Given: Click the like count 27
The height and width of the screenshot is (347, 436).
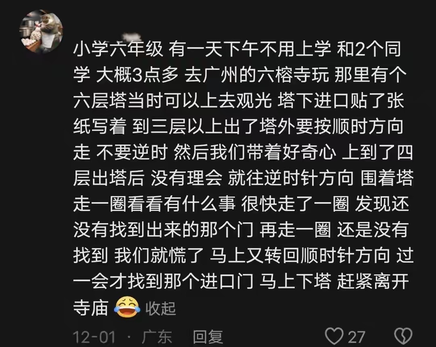Looking at the screenshot, I should (356, 337).
